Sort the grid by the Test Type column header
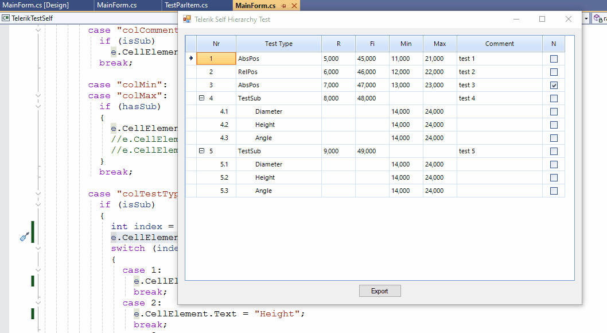Image resolution: width=607 pixels, height=333 pixels. click(279, 43)
